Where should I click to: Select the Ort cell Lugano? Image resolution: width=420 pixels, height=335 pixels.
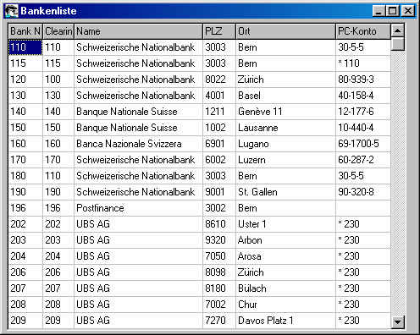point(286,144)
